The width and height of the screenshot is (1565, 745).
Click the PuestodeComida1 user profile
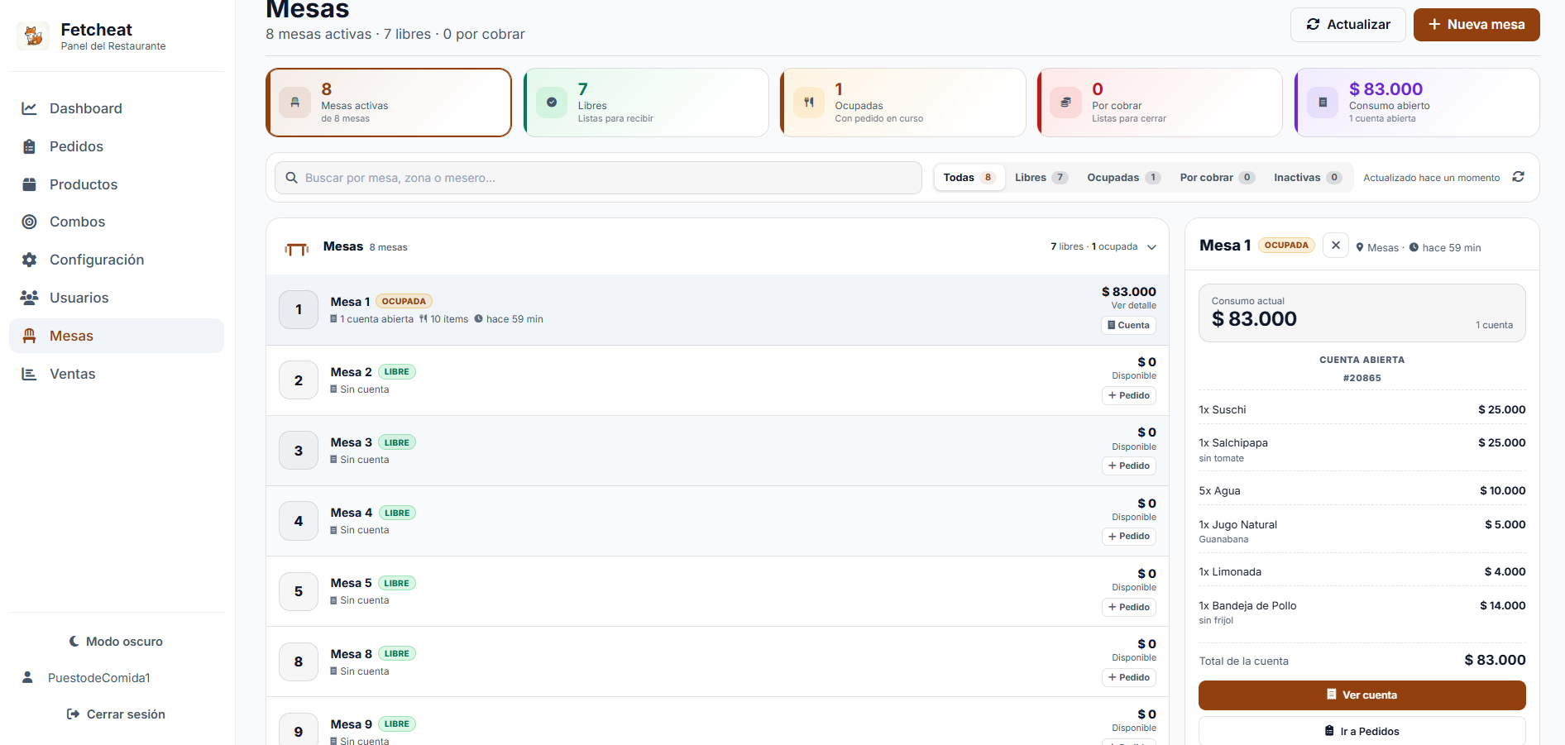point(87,678)
